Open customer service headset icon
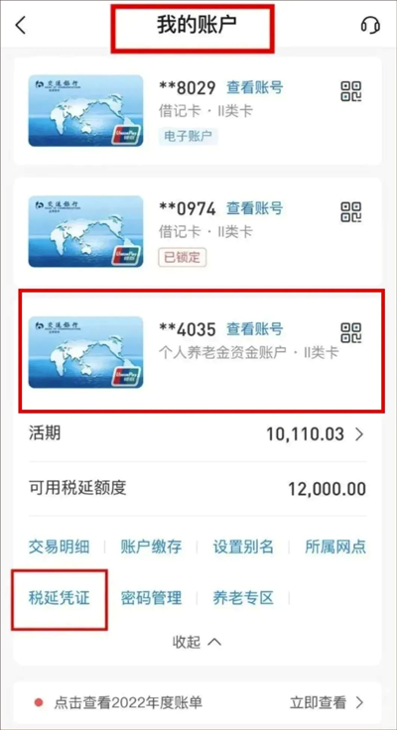The width and height of the screenshot is (397, 730). [x=370, y=26]
